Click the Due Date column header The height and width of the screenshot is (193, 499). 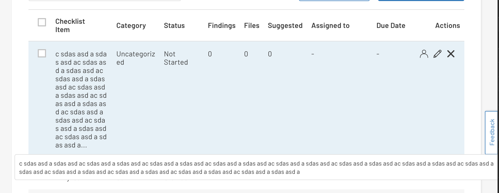click(391, 26)
